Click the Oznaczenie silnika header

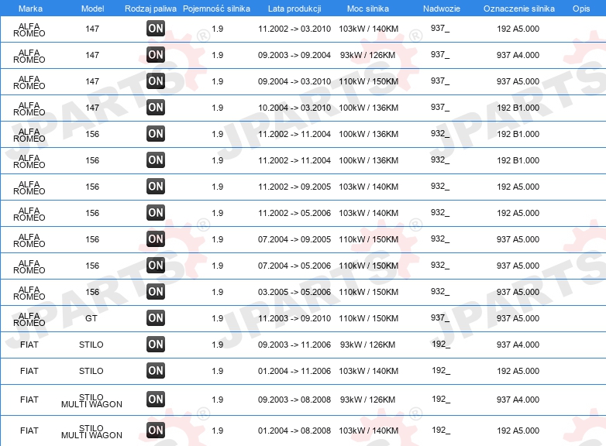click(519, 9)
